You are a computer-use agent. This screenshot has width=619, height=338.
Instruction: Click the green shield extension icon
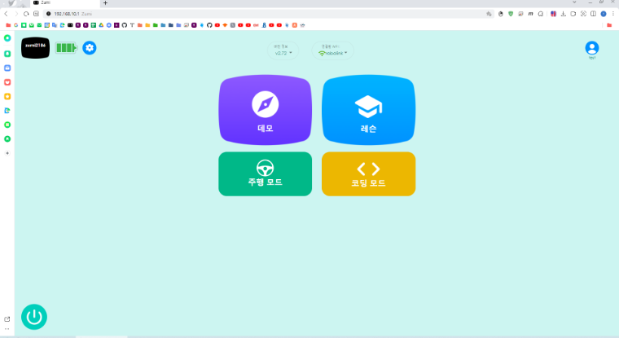(511, 14)
